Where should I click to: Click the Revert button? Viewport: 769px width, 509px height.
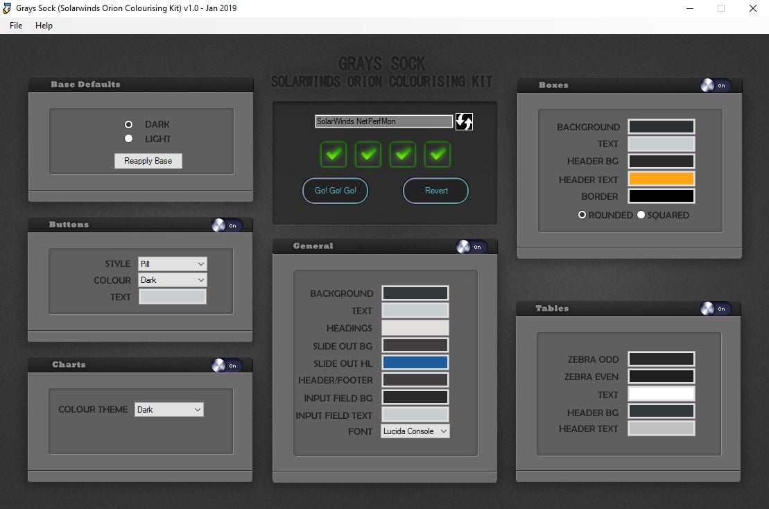436,190
